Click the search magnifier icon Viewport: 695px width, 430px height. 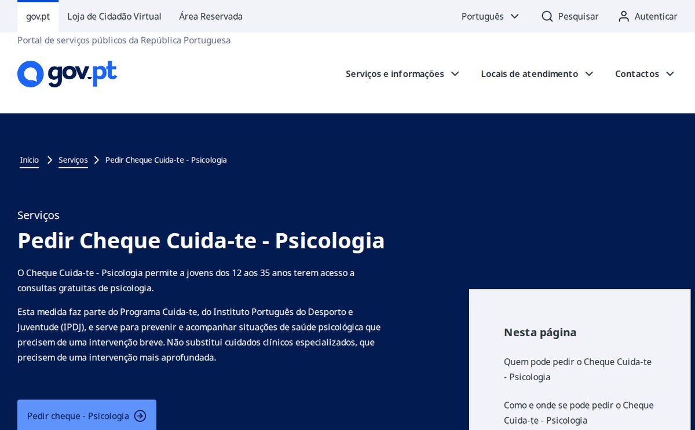pos(547,16)
